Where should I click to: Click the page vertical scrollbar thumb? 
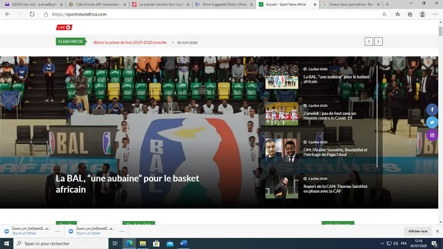click(x=440, y=31)
